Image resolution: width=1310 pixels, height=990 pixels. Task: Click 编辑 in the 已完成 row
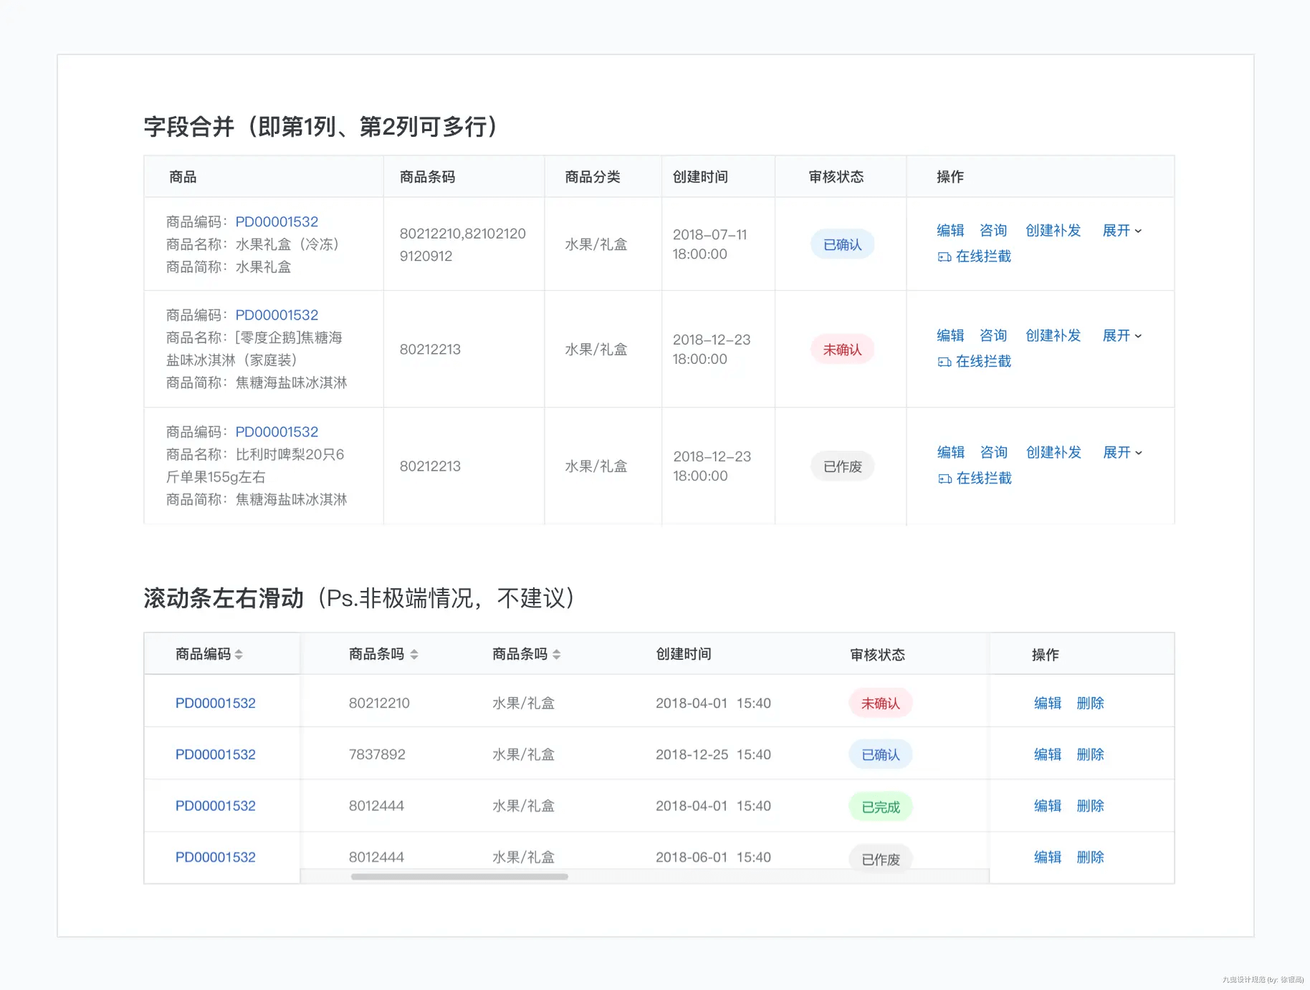[1048, 807]
